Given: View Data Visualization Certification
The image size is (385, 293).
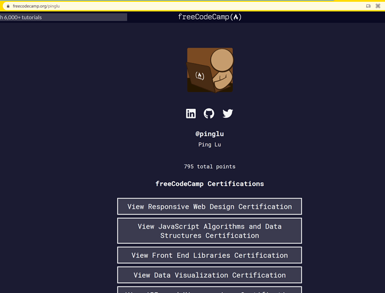Looking at the screenshot, I should click(209, 275).
